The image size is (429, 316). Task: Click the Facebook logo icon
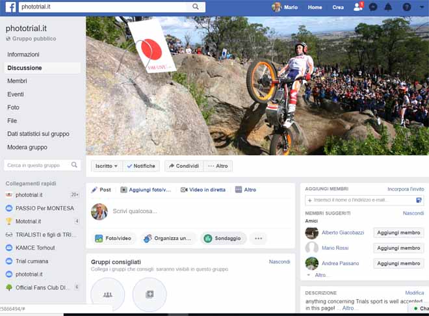pos(10,7)
